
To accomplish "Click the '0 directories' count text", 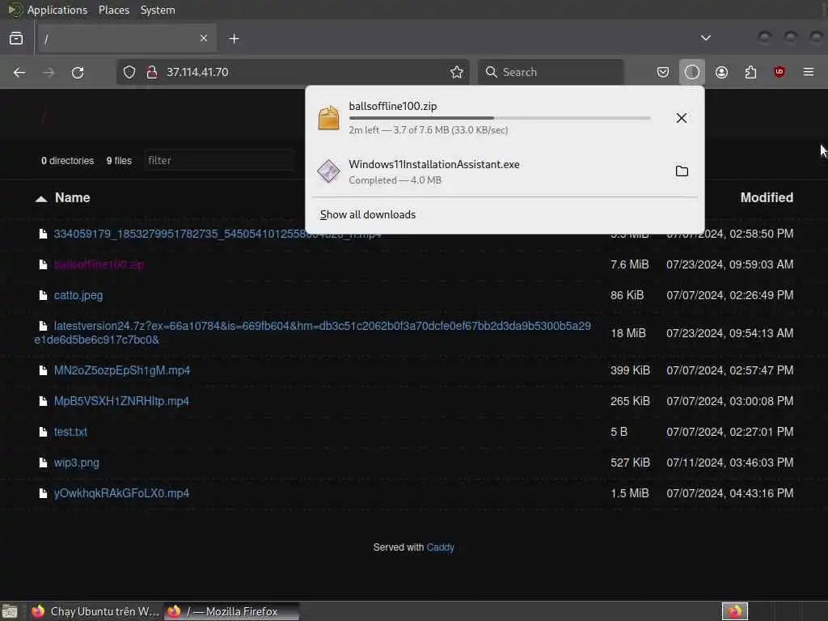I will point(68,161).
